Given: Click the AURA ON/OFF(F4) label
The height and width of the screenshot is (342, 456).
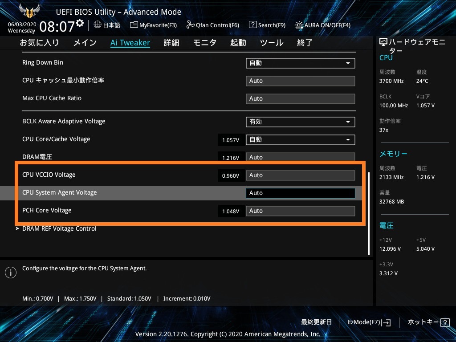Looking at the screenshot, I should coord(327,25).
